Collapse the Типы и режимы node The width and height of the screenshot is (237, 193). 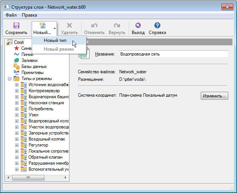coord(9,79)
